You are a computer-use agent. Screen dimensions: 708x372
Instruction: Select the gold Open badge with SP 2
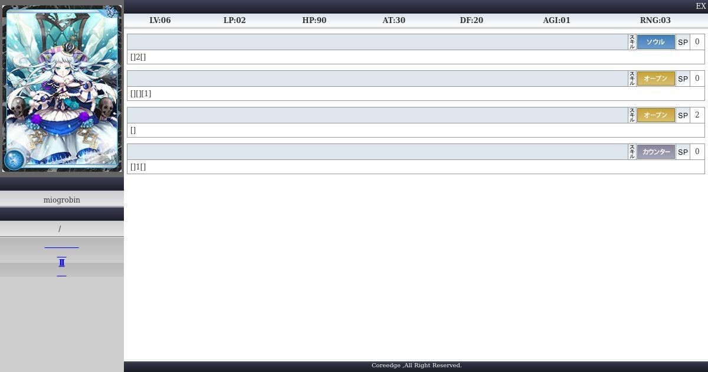[x=655, y=115]
